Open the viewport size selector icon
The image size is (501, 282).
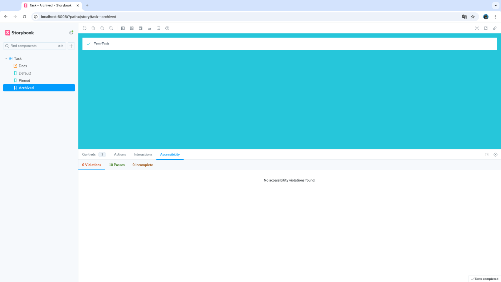[141, 28]
